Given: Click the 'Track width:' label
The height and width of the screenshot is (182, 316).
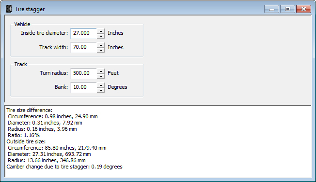Looking at the screenshot, I should [x=54, y=47].
